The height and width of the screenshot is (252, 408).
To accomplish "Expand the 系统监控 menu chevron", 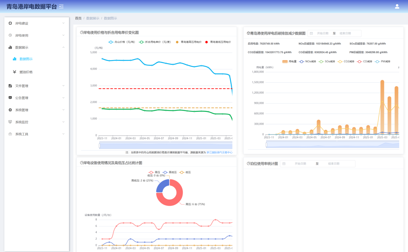I will (63, 122).
